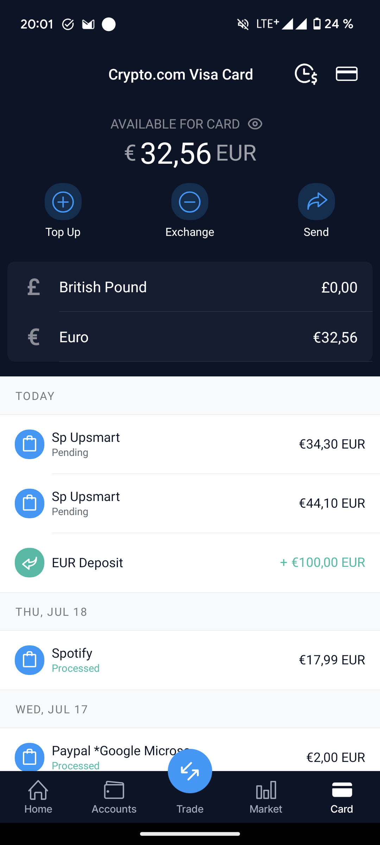The width and height of the screenshot is (380, 845).
Task: Select the Card tab
Action: 342,797
